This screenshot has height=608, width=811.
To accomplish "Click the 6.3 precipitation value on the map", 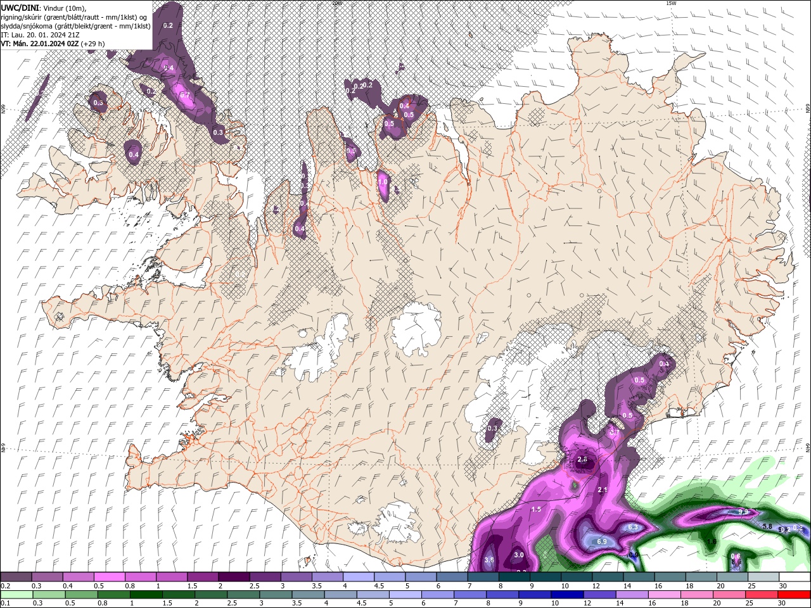I will tap(633, 527).
